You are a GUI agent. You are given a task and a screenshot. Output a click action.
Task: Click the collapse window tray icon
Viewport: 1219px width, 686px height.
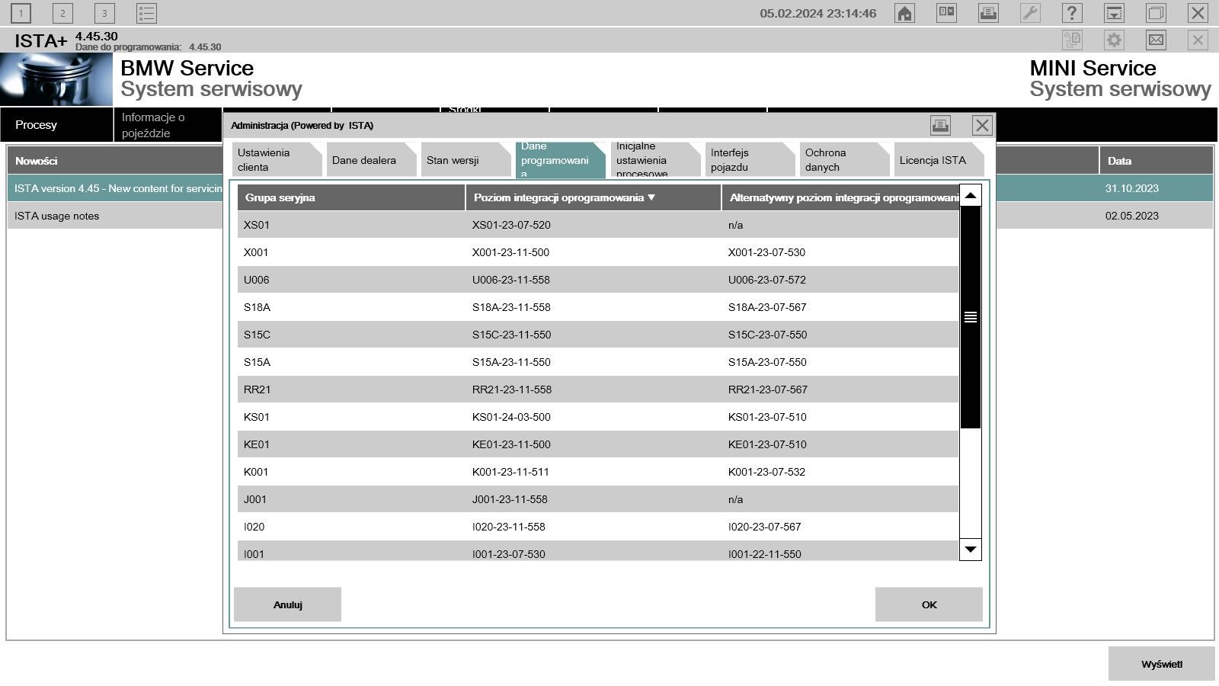1114,13
